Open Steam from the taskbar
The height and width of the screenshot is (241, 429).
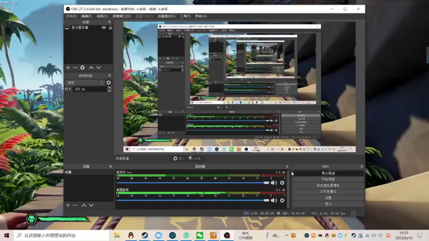[145, 235]
